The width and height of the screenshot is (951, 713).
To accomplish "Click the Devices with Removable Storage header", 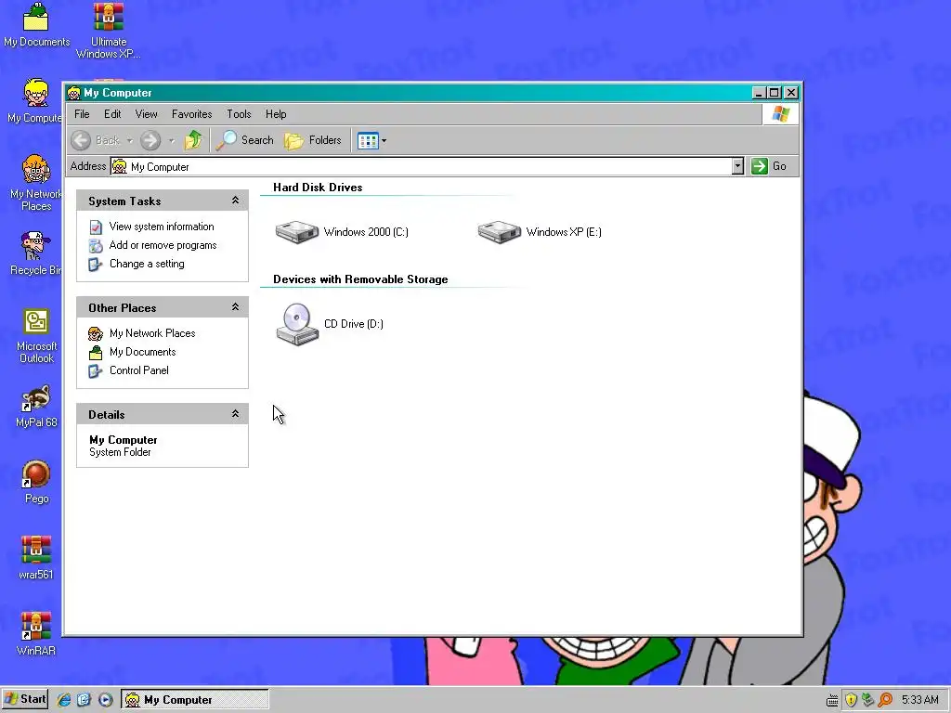I will pyautogui.click(x=360, y=279).
